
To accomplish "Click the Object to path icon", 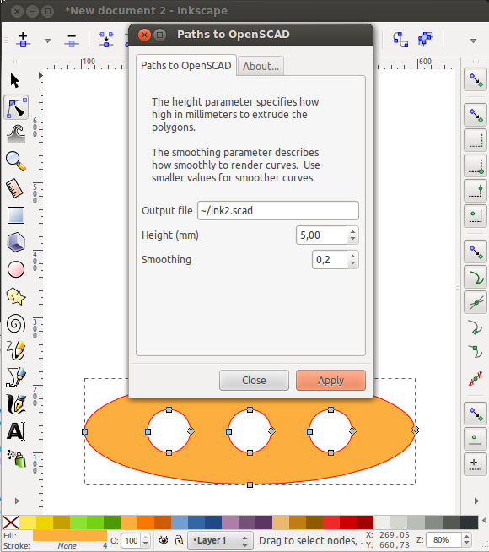I will click(x=400, y=40).
